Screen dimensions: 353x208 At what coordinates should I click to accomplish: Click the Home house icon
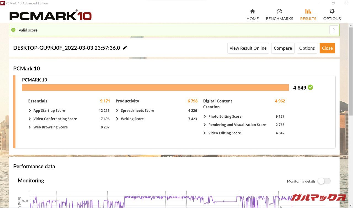point(252,11)
